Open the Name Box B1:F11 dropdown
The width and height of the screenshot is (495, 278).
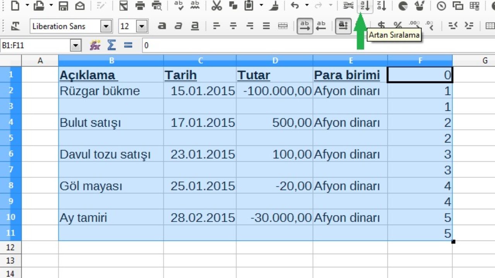[x=76, y=46]
